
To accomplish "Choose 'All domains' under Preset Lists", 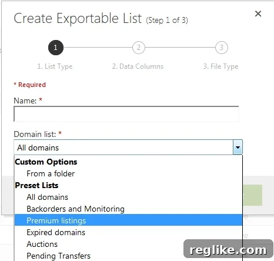I will coord(128,197).
